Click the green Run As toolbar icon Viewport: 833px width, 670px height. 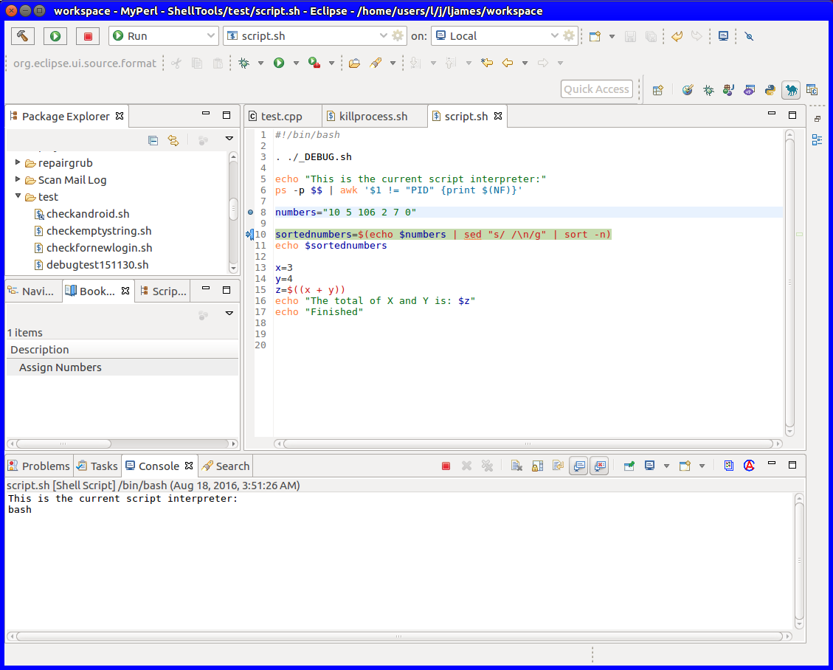(x=279, y=63)
